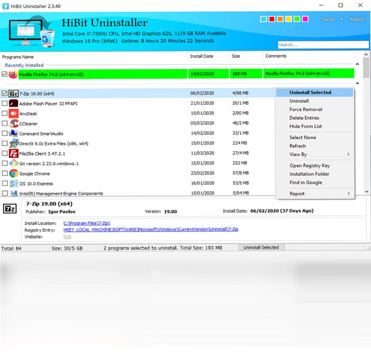Pick the magenta theme swatch
This screenshot has width=371, height=357.
pyautogui.click(x=305, y=19)
